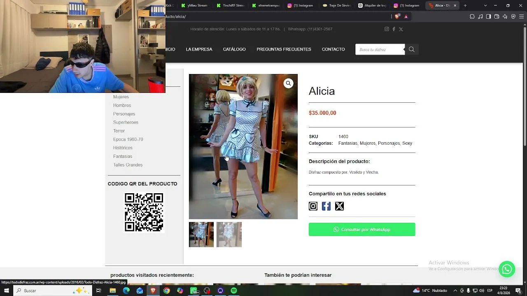
Task: Click the volume speaker icon in system tray
Action: [x=481, y=291]
